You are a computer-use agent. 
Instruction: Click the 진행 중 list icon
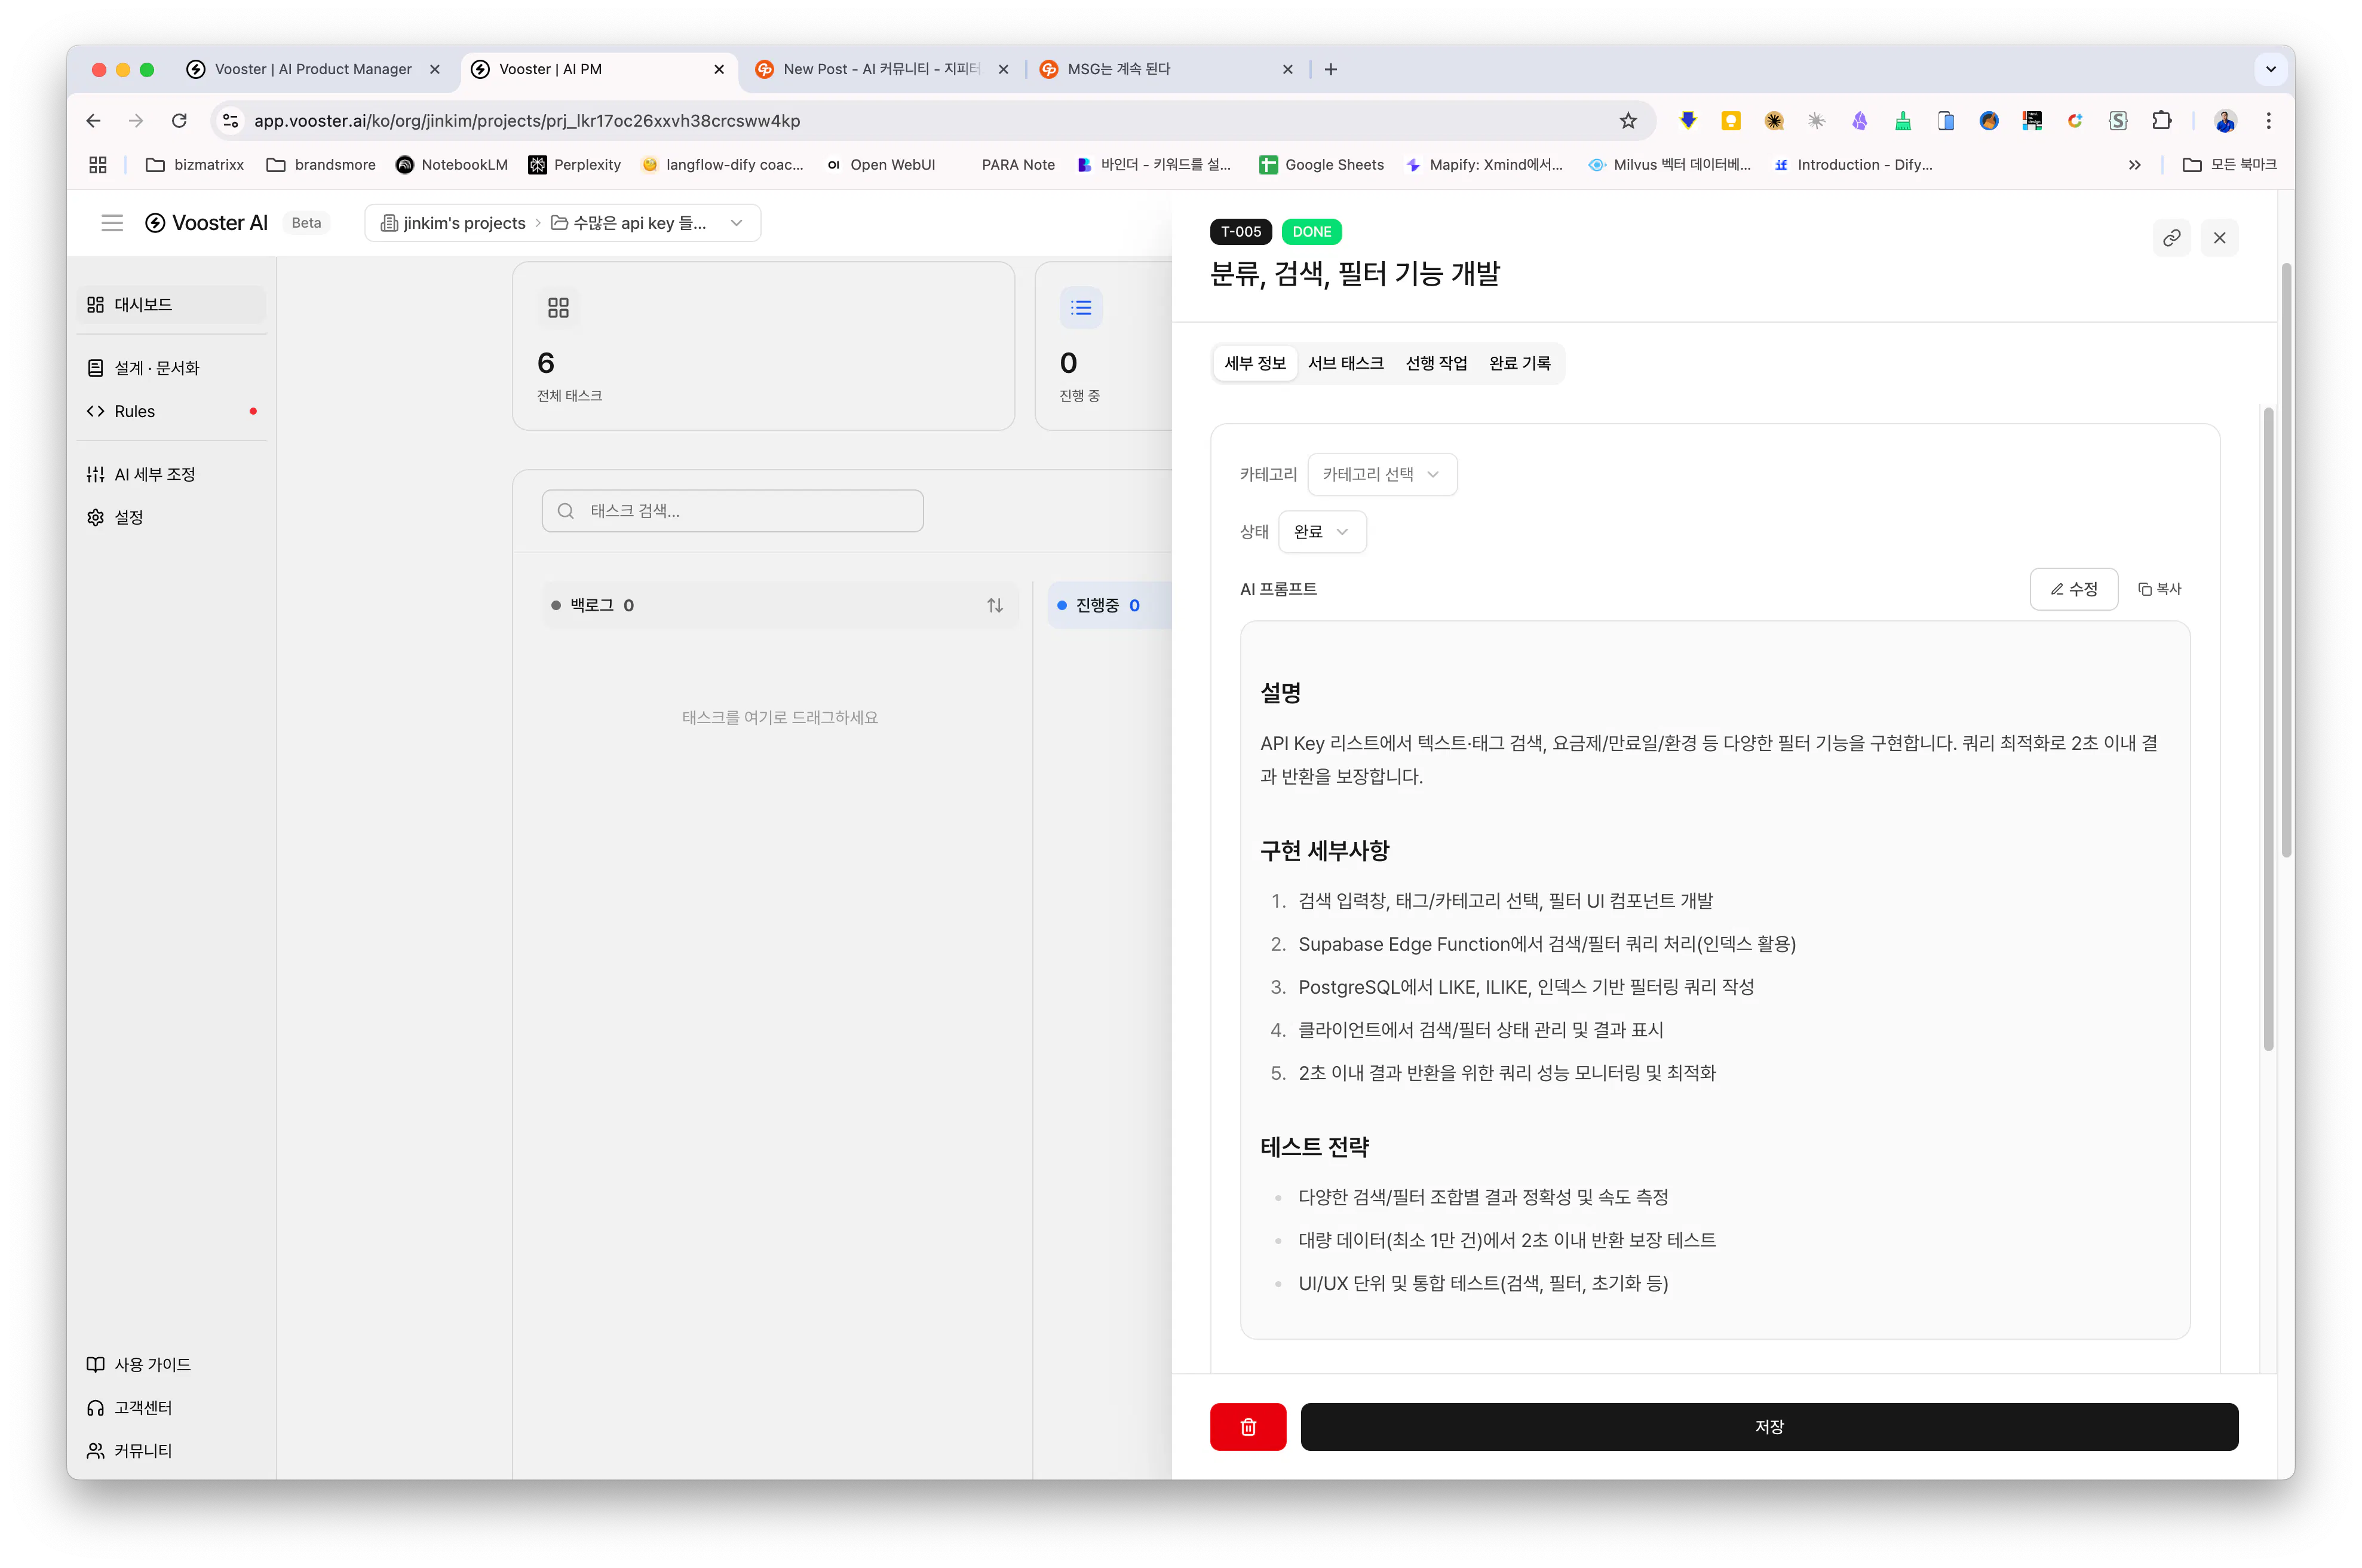1081,308
